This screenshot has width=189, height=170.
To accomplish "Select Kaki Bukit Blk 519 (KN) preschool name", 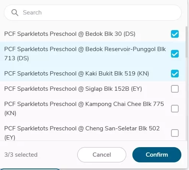I will [77, 74].
